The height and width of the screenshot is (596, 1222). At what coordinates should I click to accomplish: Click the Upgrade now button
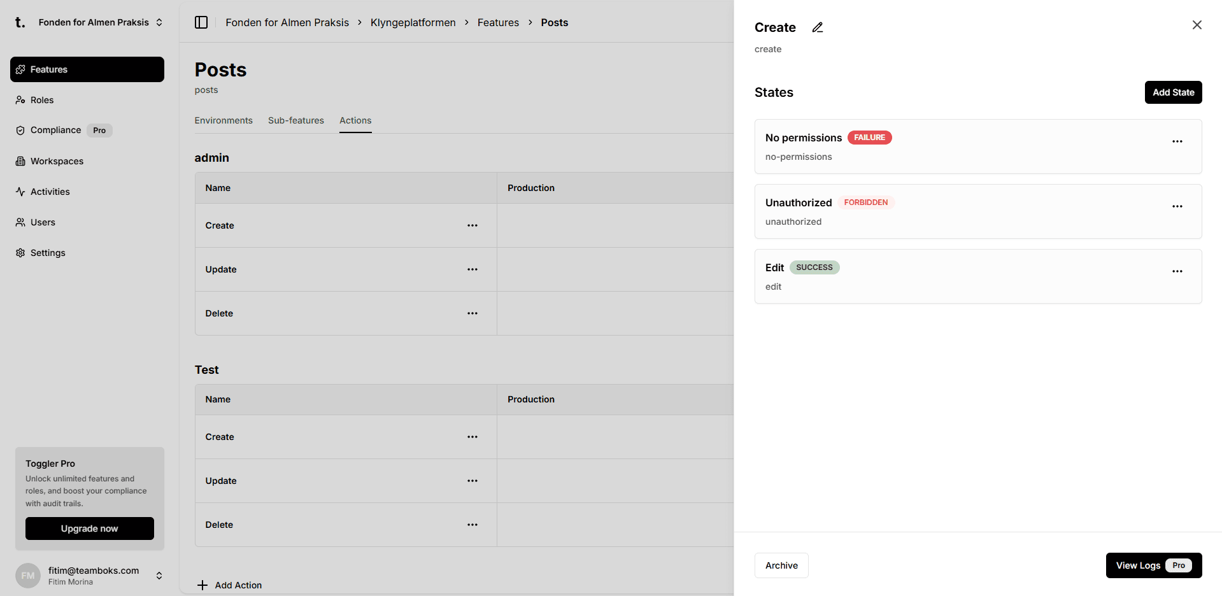(90, 529)
